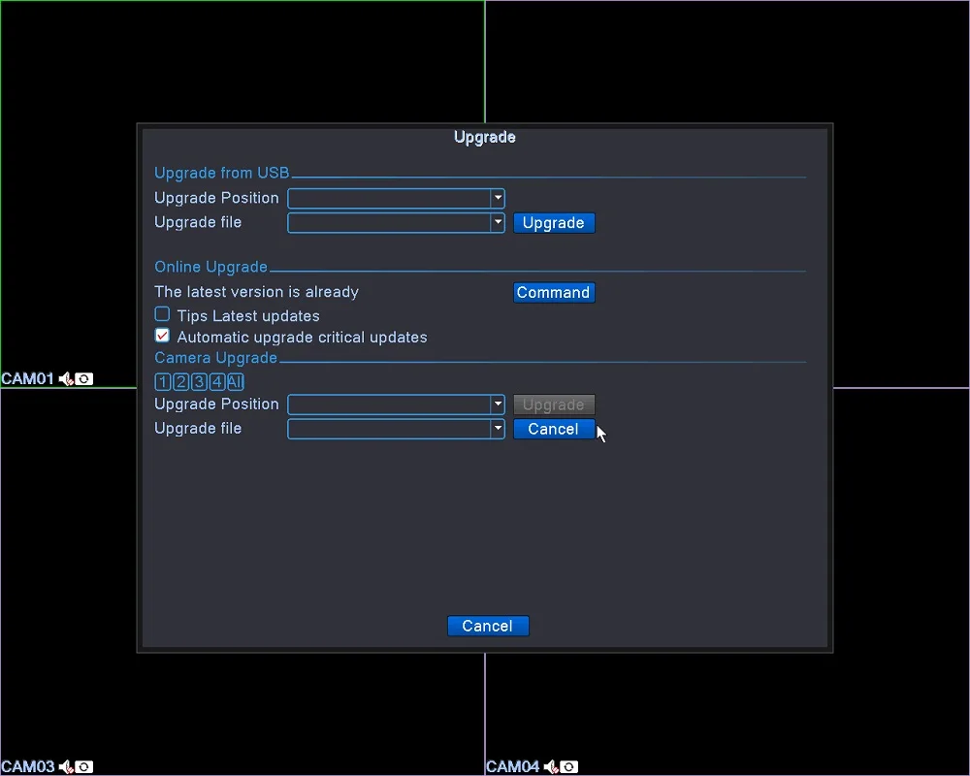970x776 pixels.
Task: Click the CAM01 muted audio icon
Action: click(66, 378)
